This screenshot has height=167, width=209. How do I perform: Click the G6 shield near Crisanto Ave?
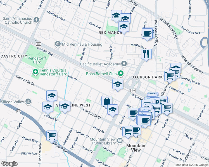(38, 44)
